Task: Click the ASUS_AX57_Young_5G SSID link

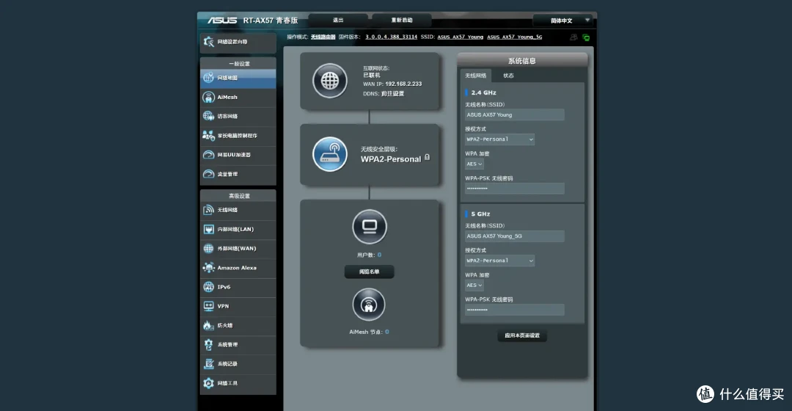Action: (x=514, y=37)
